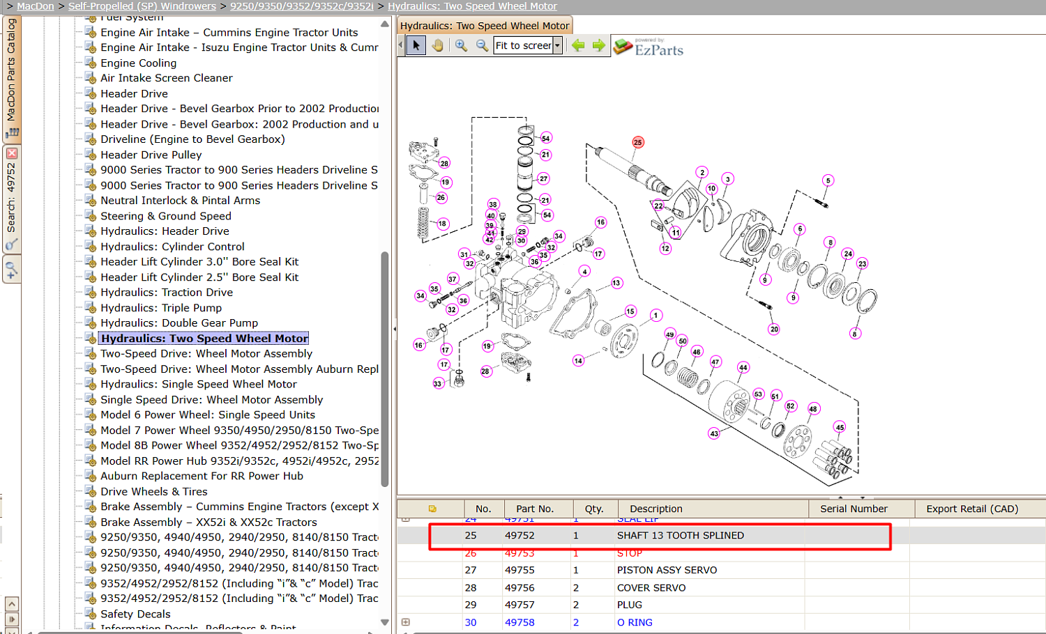Click the Hydraulics: Double Gear Pump icon
Screen dimensions: 1046x634
coord(90,323)
